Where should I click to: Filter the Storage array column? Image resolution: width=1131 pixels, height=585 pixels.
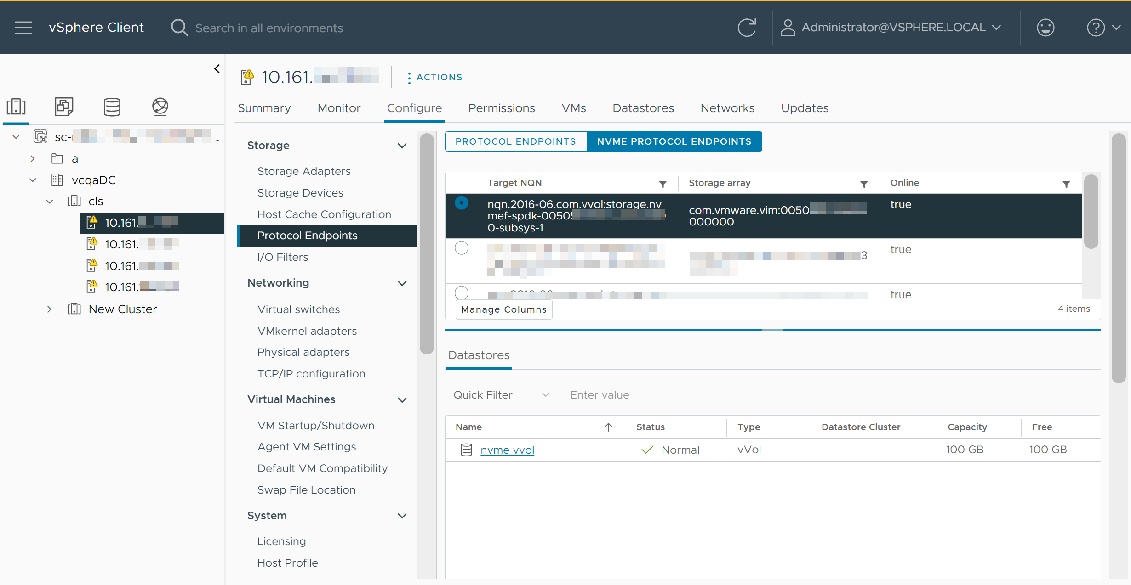(x=864, y=184)
